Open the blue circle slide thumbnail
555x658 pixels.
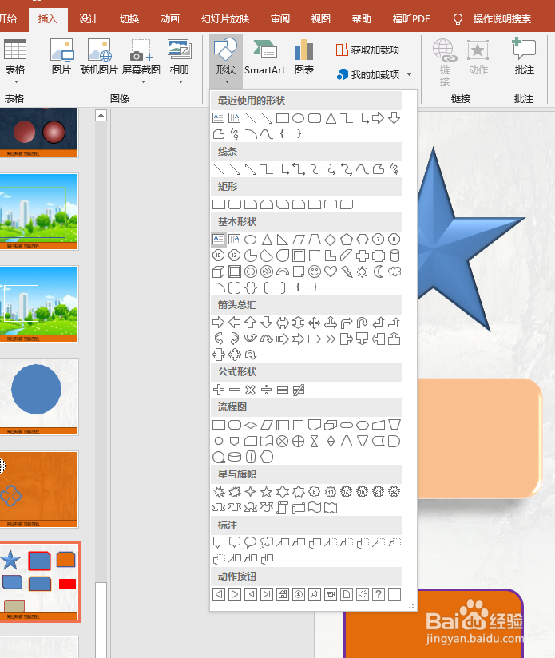point(39,397)
